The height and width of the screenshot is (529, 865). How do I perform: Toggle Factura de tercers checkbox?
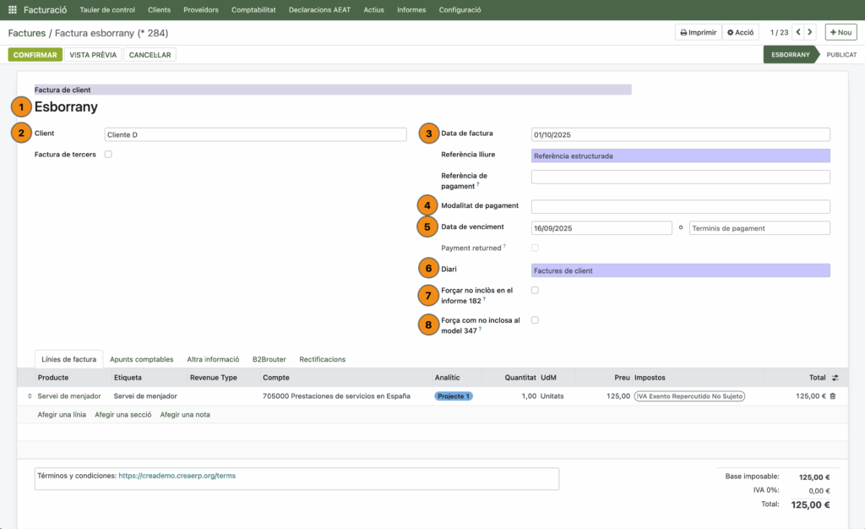click(108, 155)
